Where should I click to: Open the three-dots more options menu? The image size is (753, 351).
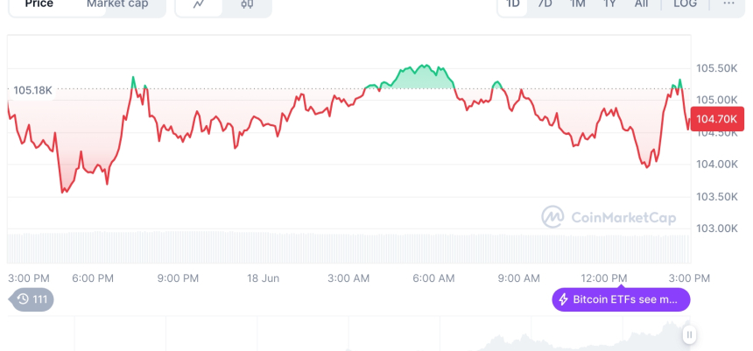[728, 4]
